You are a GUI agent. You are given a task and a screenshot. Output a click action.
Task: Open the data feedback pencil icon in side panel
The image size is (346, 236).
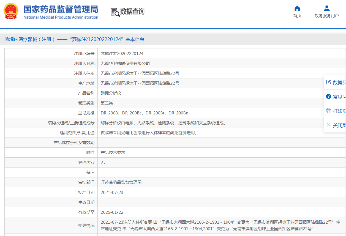pos(328,82)
